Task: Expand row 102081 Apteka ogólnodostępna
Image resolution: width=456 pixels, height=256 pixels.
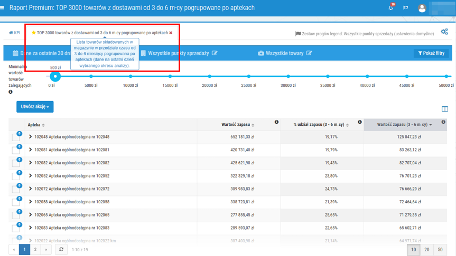Action: (31, 150)
